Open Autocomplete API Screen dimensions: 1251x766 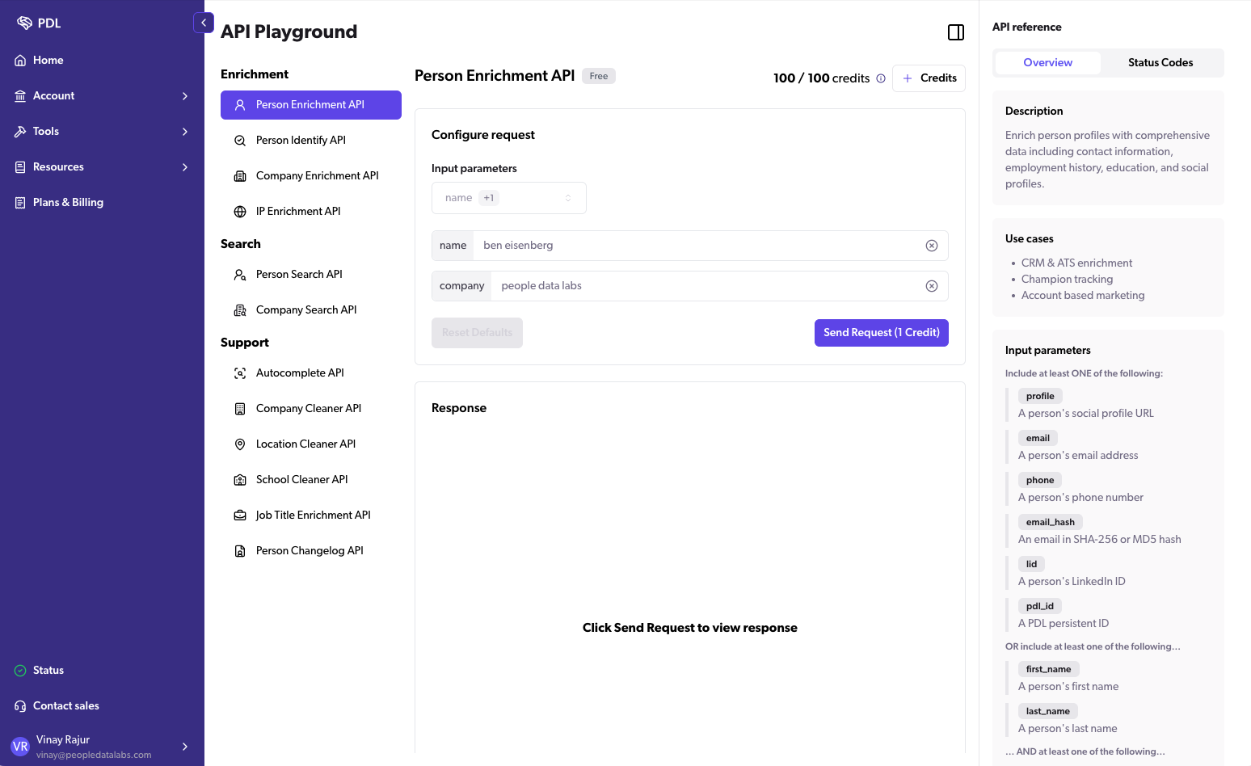(311, 373)
